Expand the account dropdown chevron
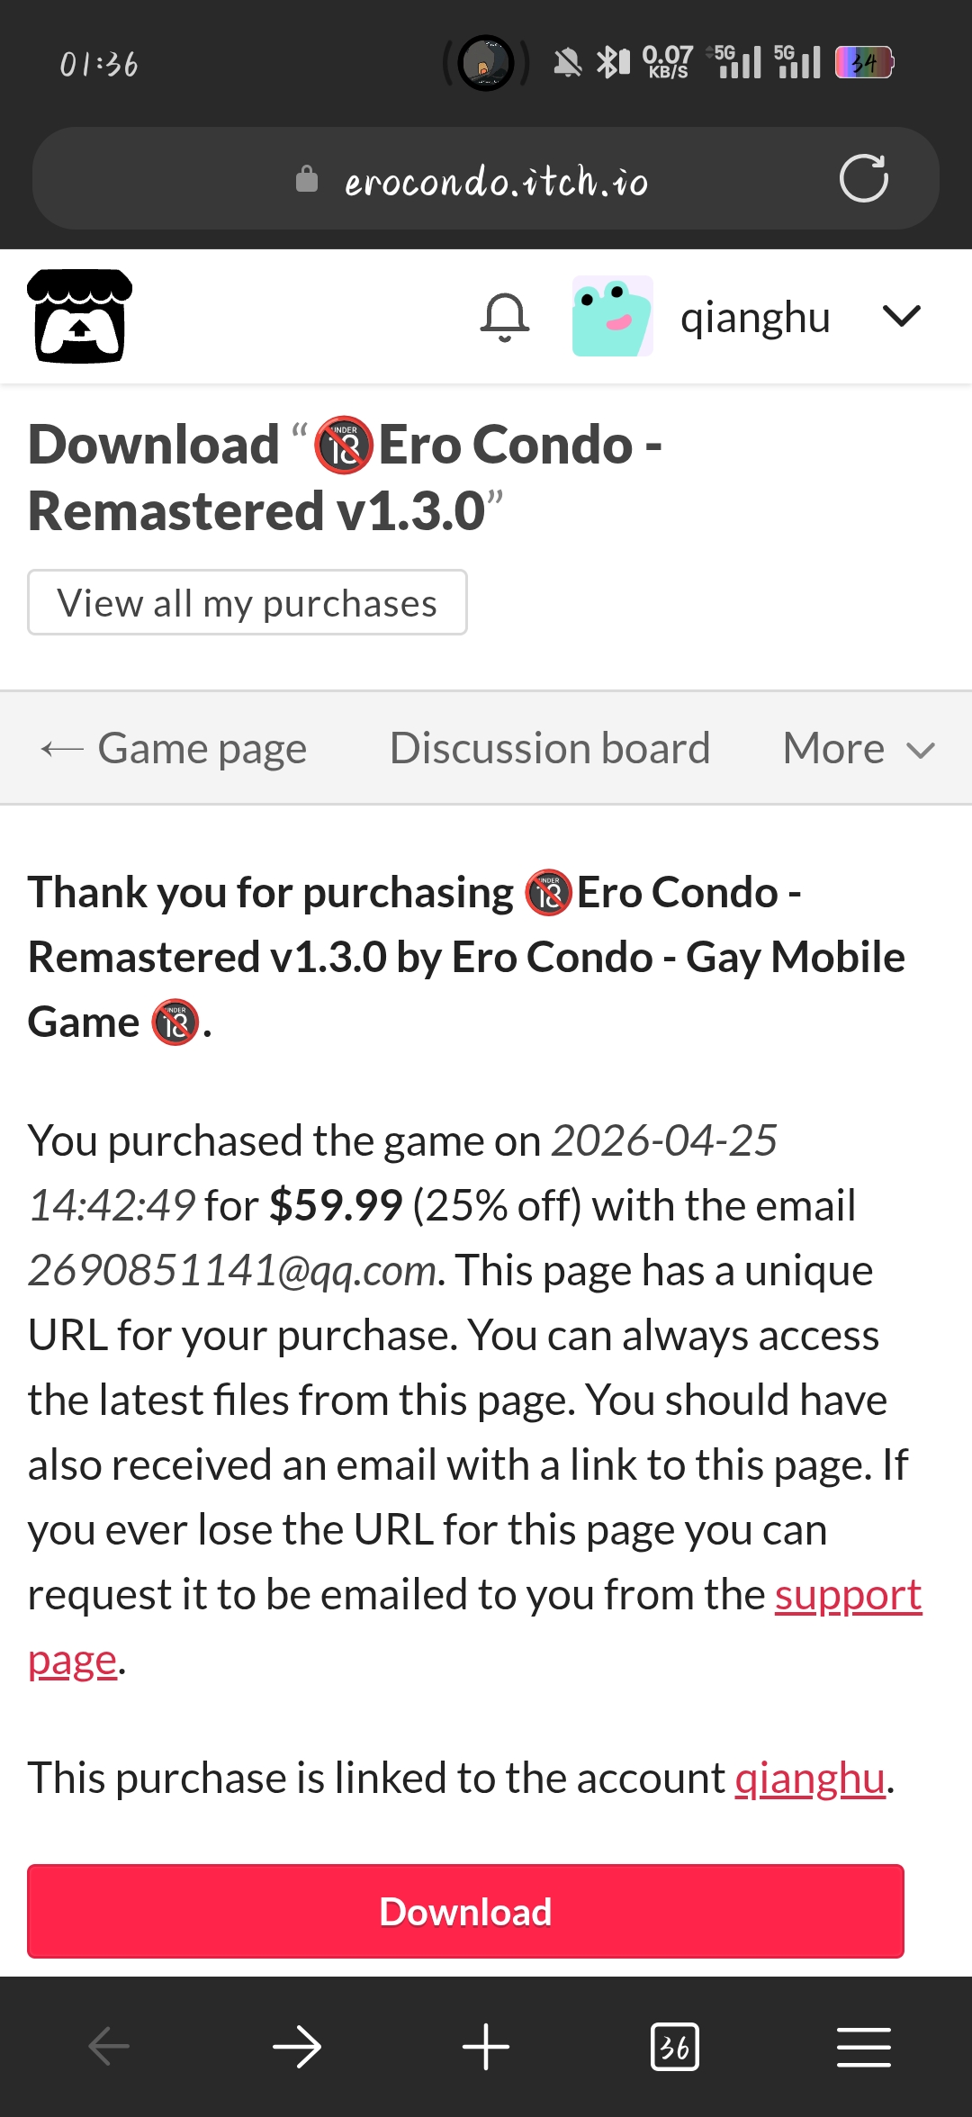Image resolution: width=972 pixels, height=2117 pixels. pos(901,316)
